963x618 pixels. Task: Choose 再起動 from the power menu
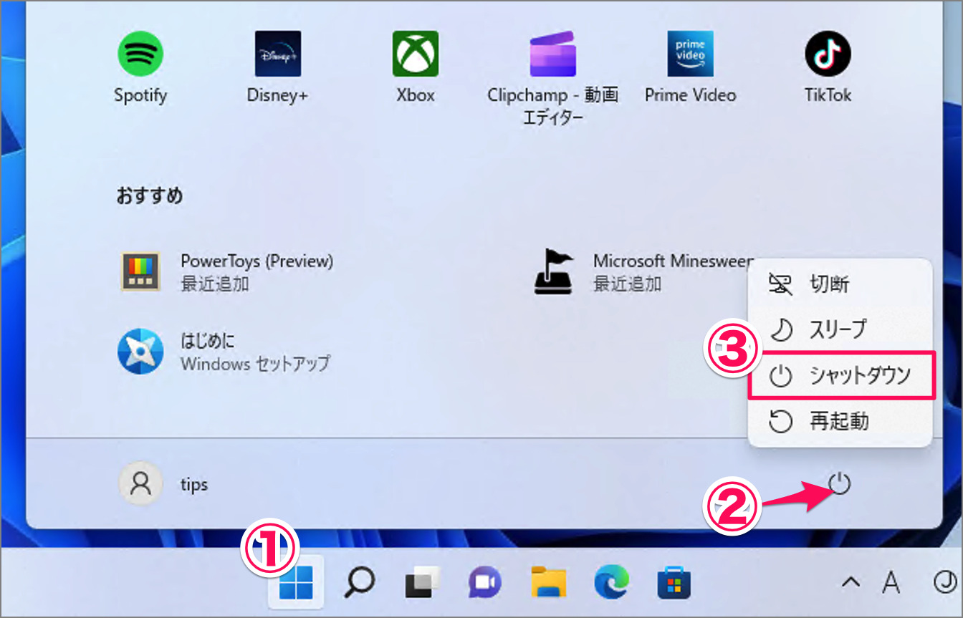[x=840, y=421]
